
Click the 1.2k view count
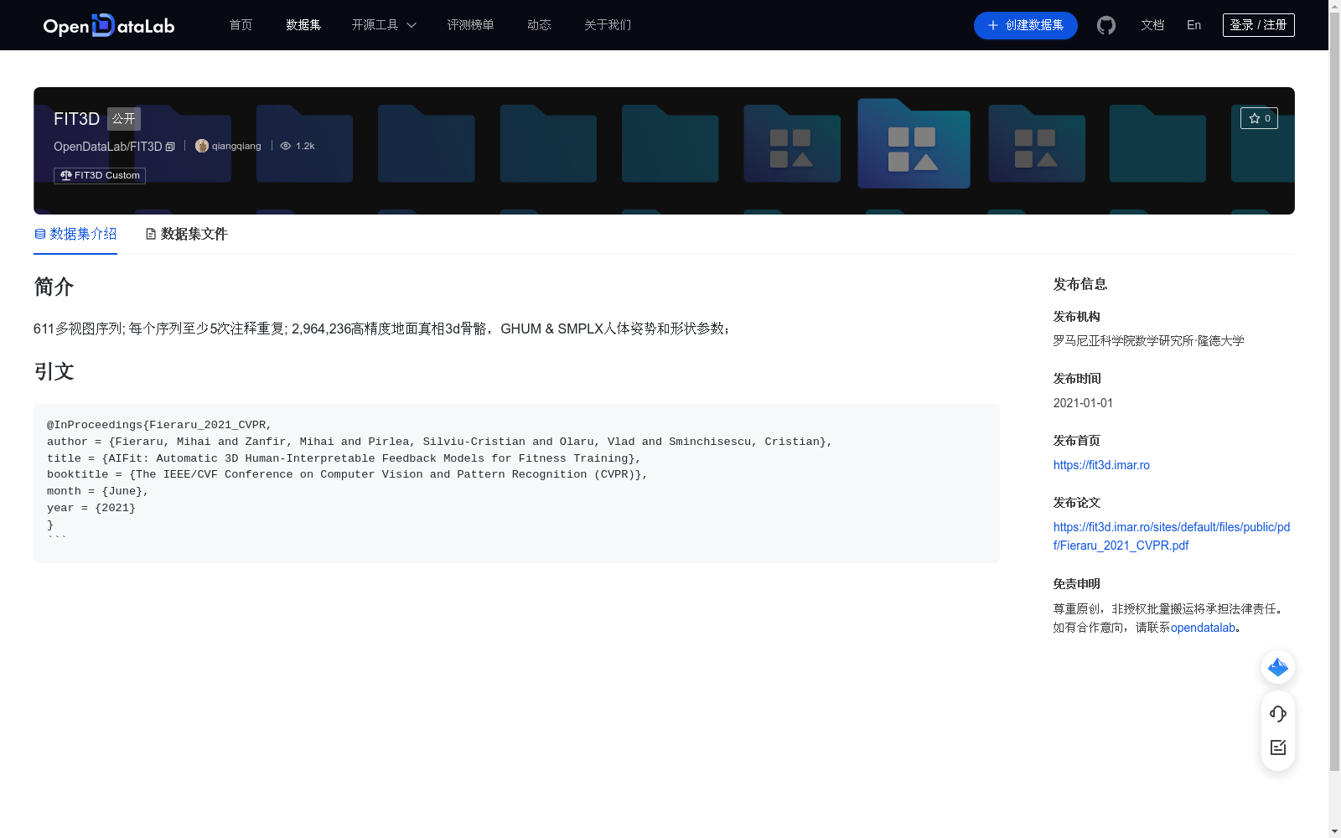pos(305,146)
